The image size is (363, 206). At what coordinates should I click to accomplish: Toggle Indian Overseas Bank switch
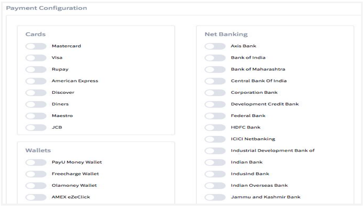click(x=215, y=186)
